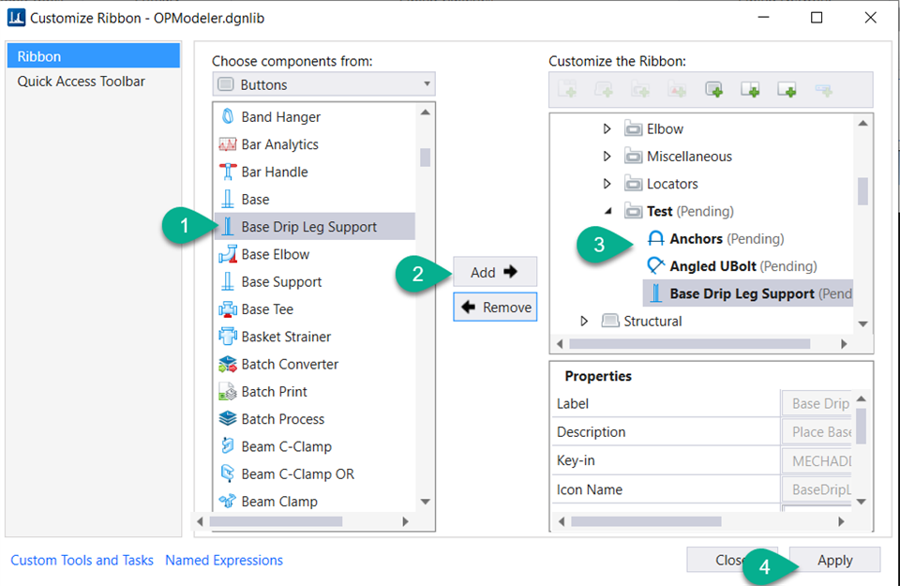Select the Beam C-Clamp OR icon
Image resolution: width=900 pixels, height=586 pixels.
227,473
